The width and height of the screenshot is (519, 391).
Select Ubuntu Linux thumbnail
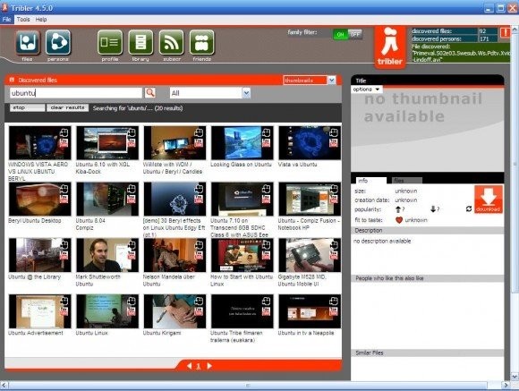[x=107, y=311]
